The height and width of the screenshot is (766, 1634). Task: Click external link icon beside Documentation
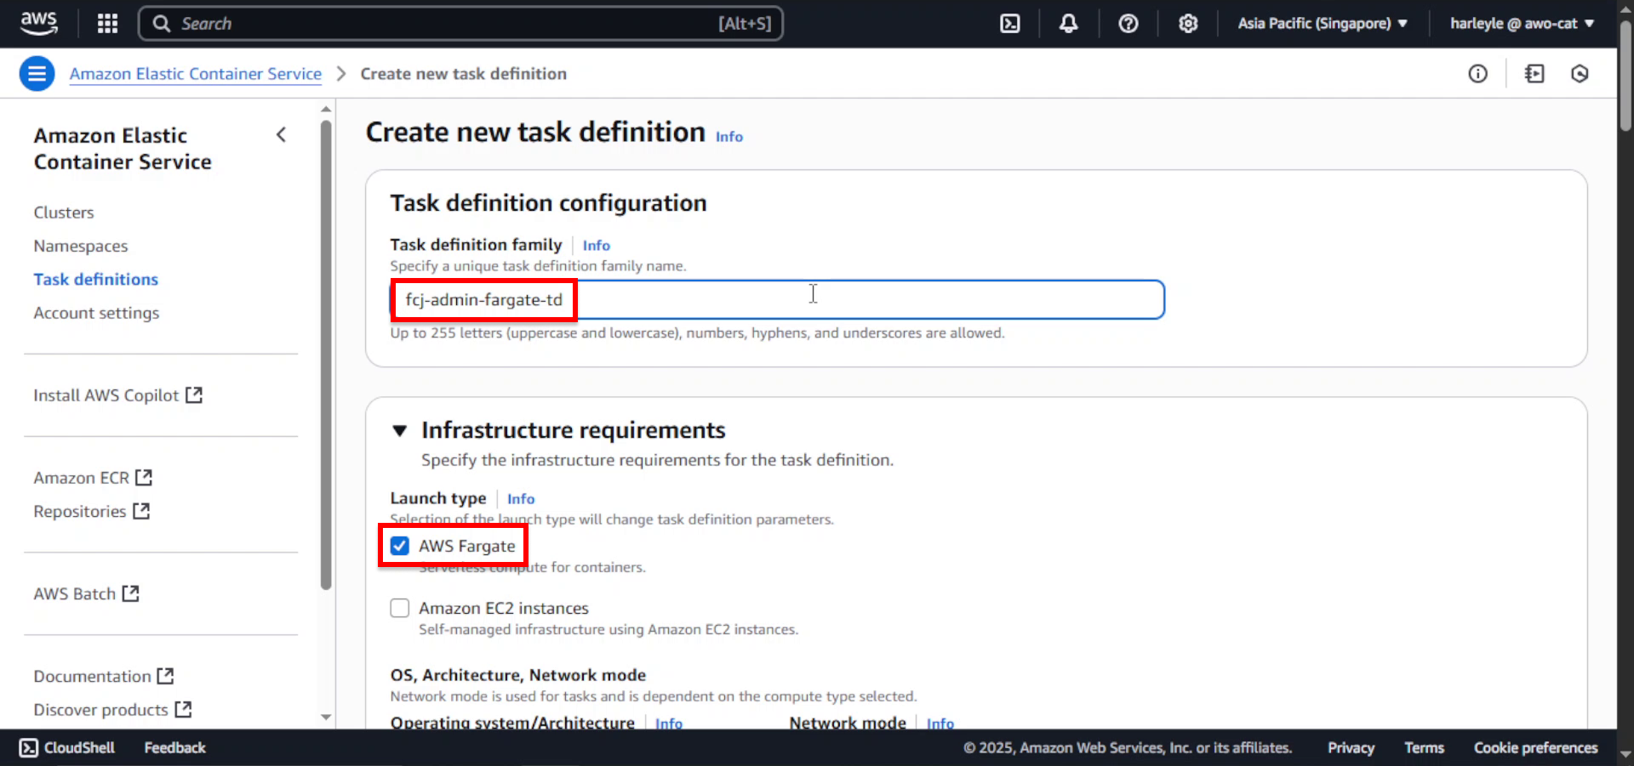[165, 675]
